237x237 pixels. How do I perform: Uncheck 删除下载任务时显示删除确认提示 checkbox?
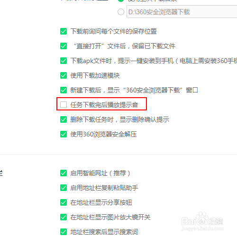pyautogui.click(x=64, y=119)
